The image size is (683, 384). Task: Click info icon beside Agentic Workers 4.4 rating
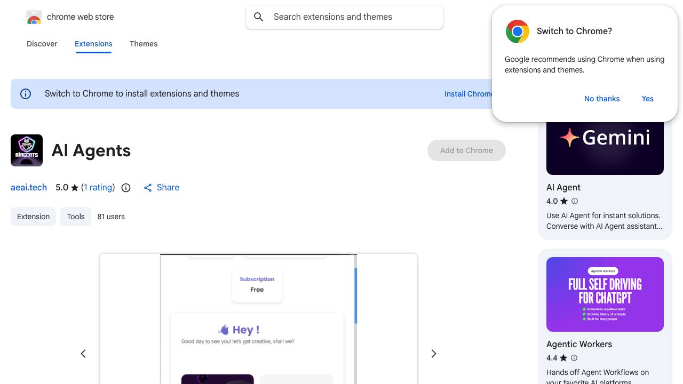574,358
